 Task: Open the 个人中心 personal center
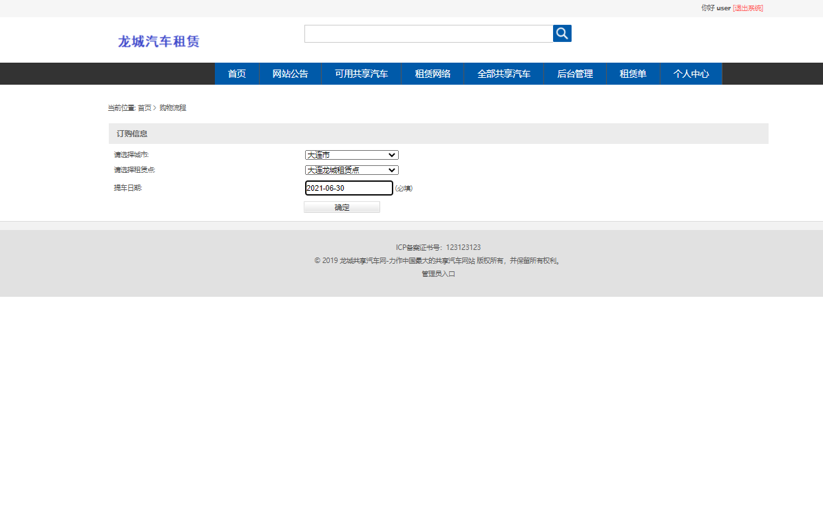tap(691, 74)
